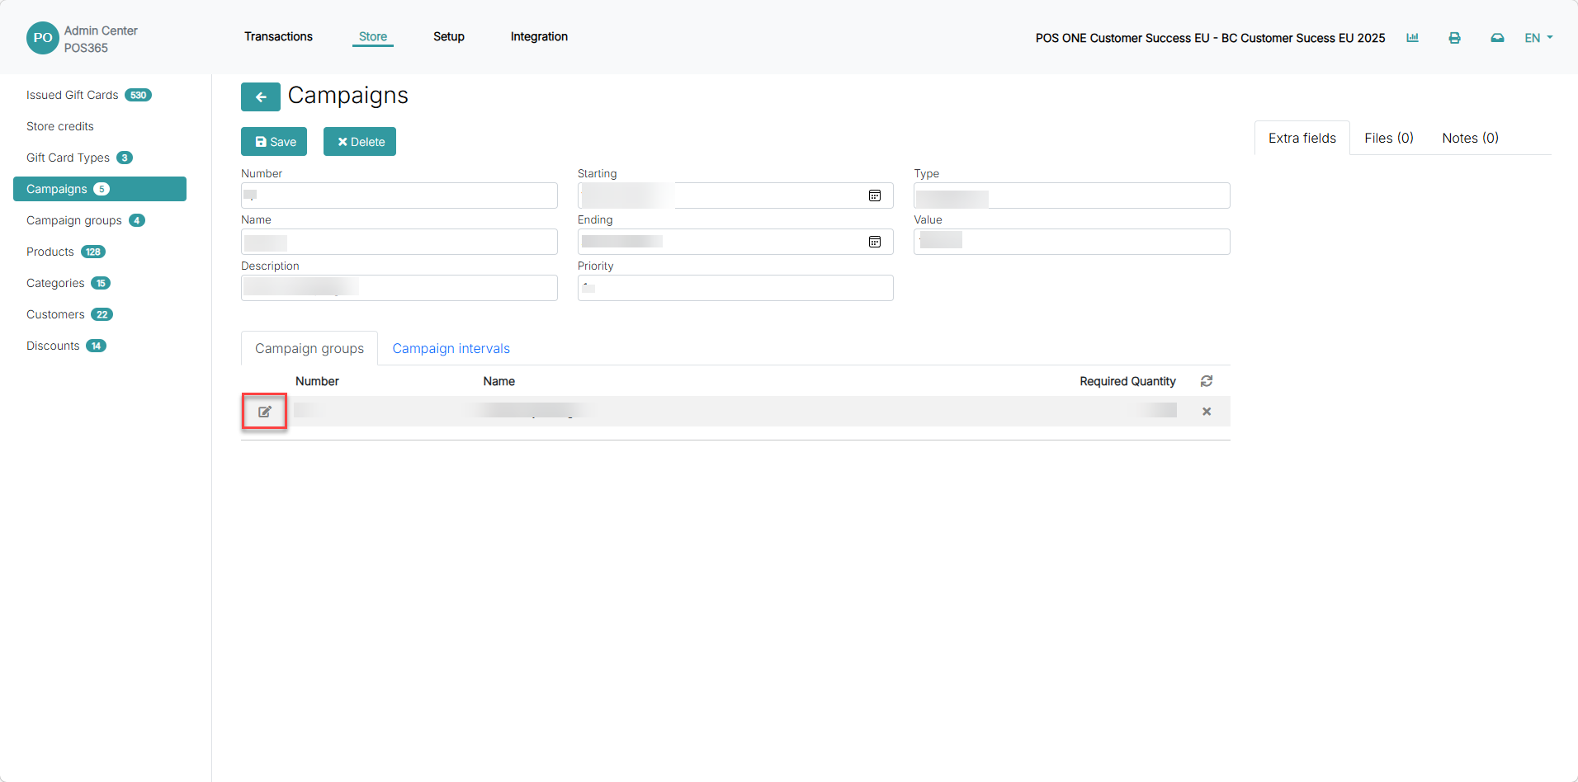Open the statistics chart icon in header
The image size is (1578, 782).
click(x=1412, y=38)
